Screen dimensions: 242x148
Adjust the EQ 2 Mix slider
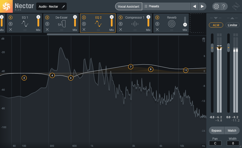point(112,21)
